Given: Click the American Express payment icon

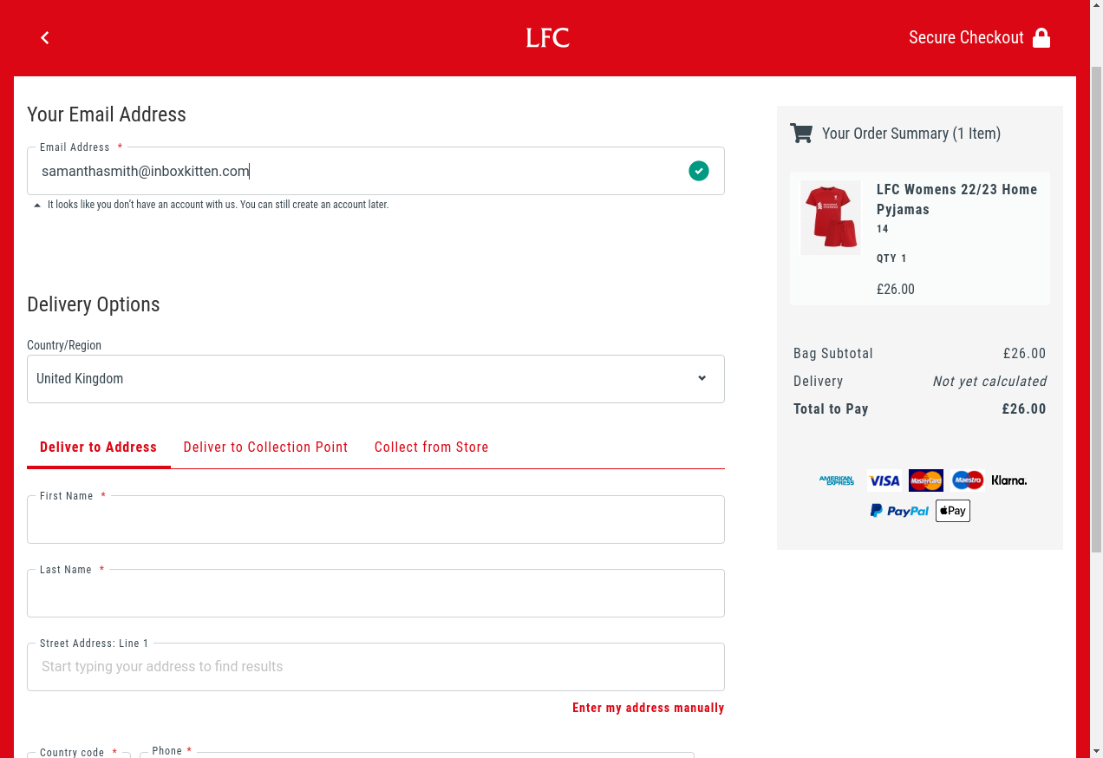Looking at the screenshot, I should [x=837, y=480].
